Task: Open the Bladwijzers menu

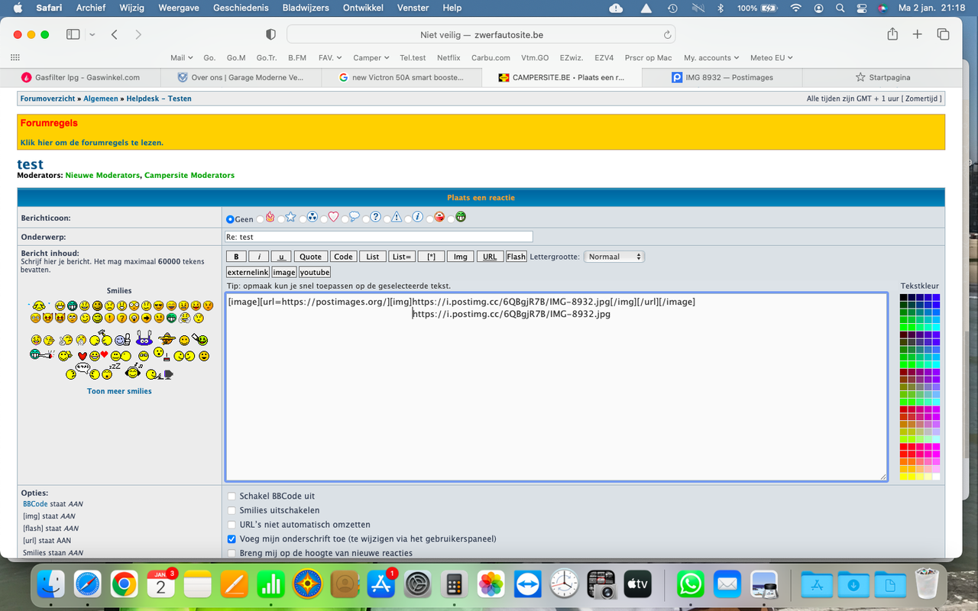Action: click(x=306, y=8)
